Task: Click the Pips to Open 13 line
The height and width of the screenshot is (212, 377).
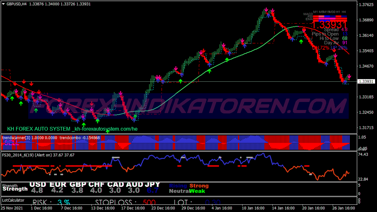Action: pyautogui.click(x=329, y=34)
